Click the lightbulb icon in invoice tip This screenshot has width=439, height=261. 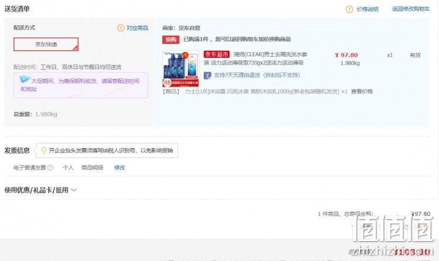44,150
